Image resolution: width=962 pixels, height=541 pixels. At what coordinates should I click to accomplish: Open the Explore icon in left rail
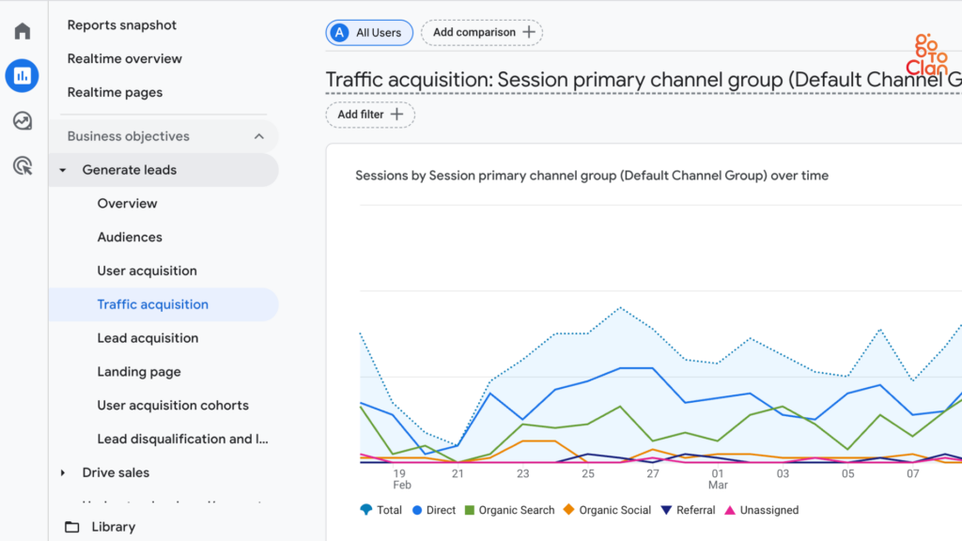(22, 120)
